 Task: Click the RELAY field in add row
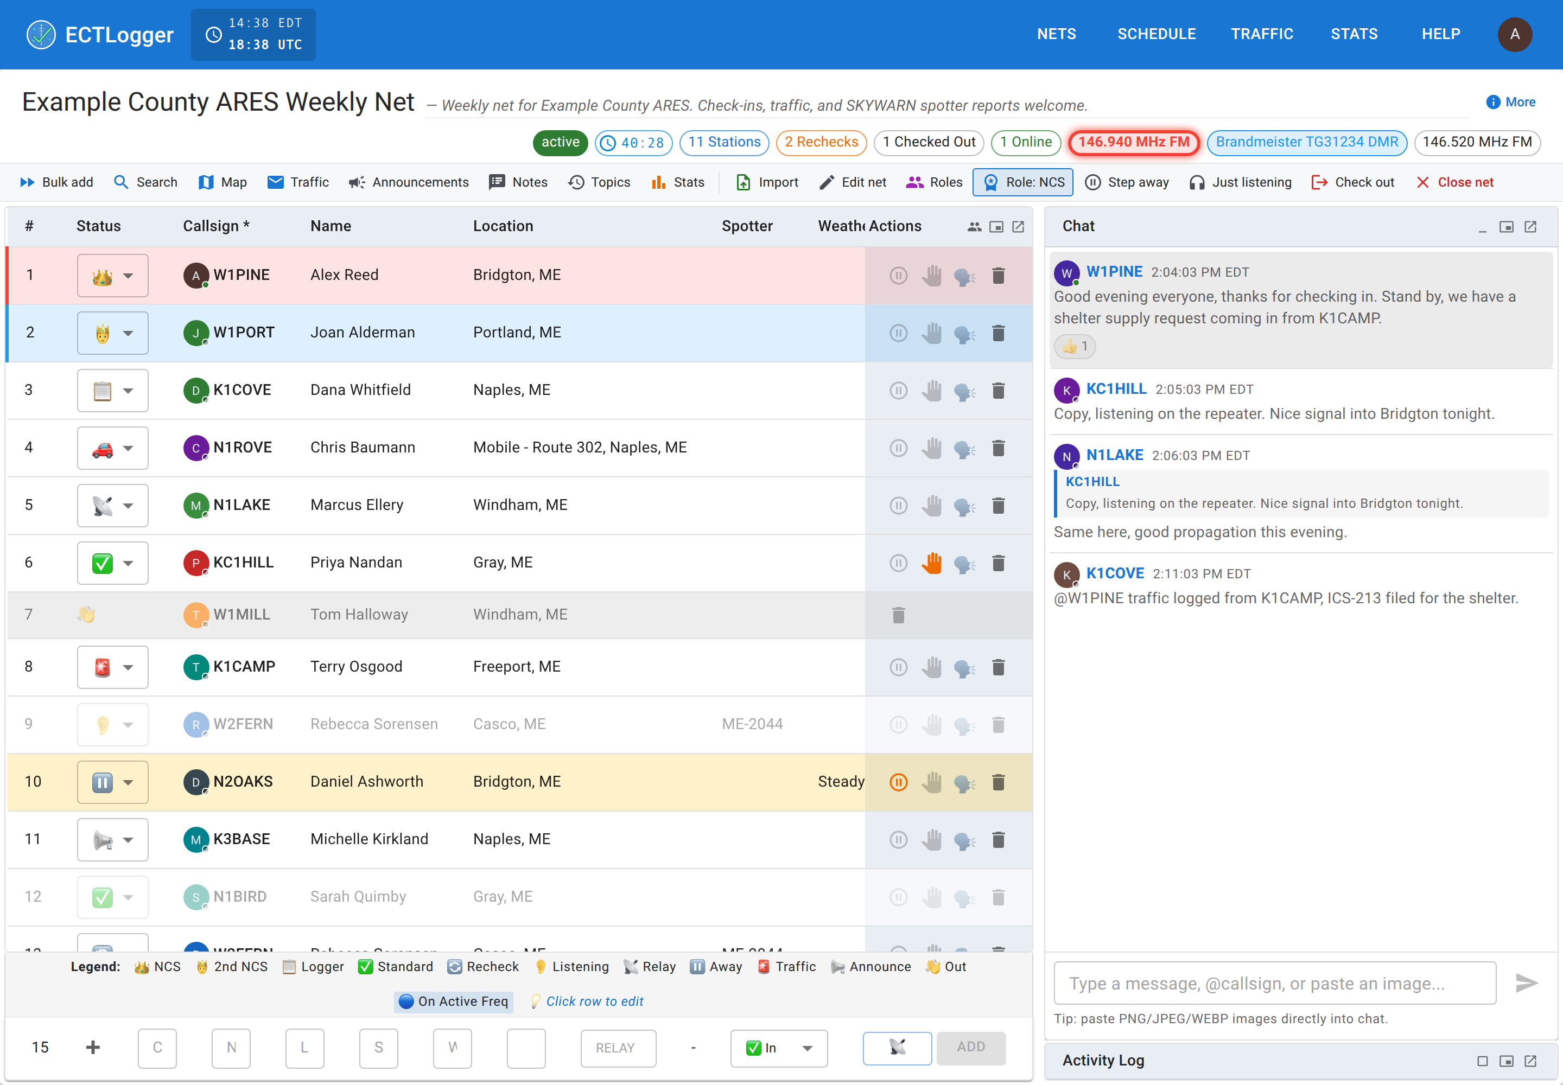(618, 1048)
